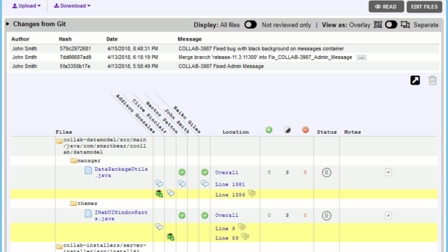The width and height of the screenshot is (448, 252).
Task: Click the Author column header
Action: tap(20, 39)
